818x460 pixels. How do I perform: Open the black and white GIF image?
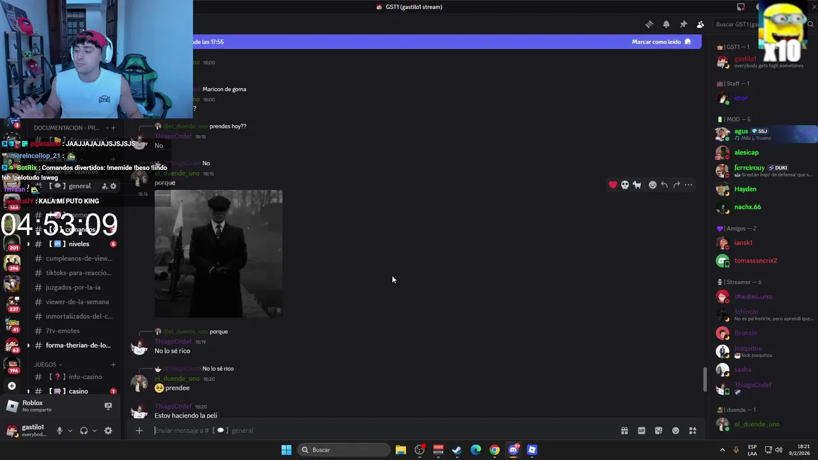[219, 254]
